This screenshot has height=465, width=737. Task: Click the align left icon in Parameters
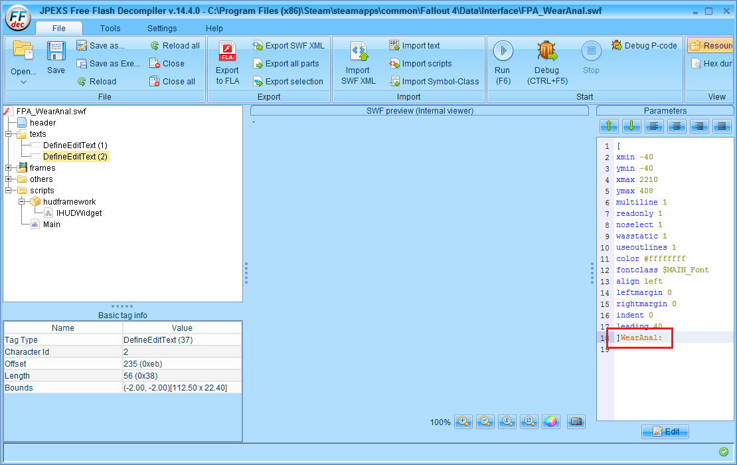coord(654,126)
